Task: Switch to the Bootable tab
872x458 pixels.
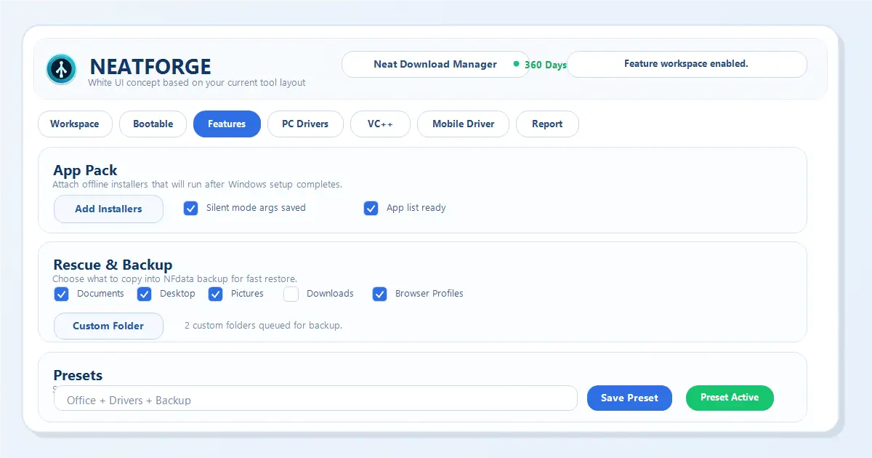Action: point(153,124)
